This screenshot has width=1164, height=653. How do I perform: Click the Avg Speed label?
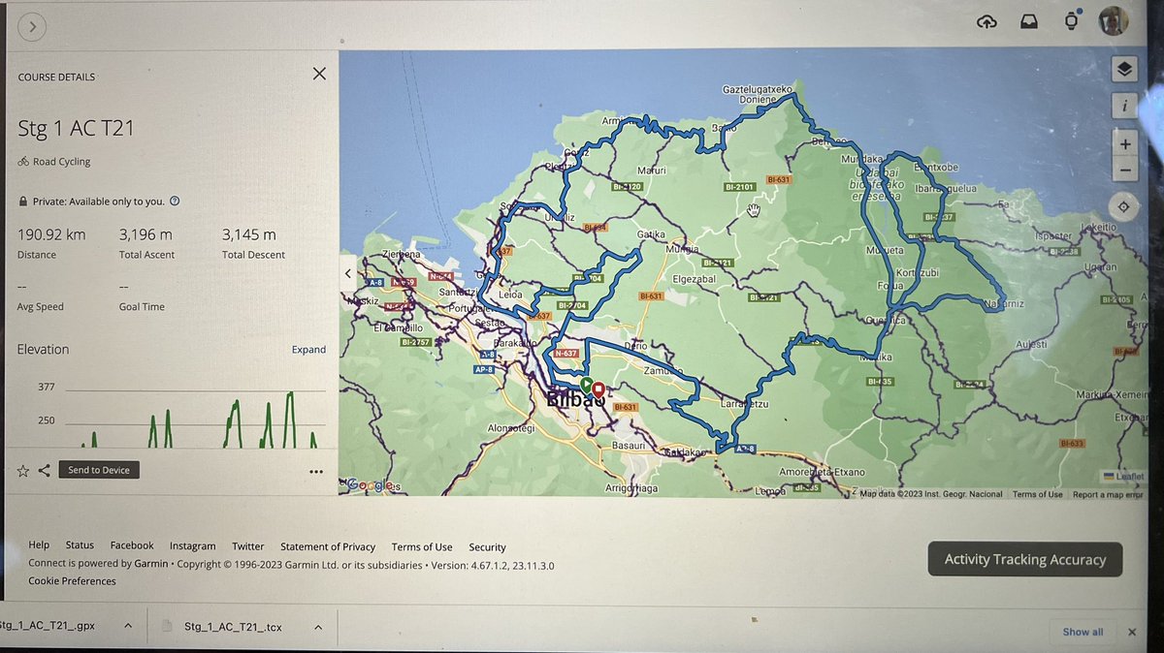click(x=41, y=307)
